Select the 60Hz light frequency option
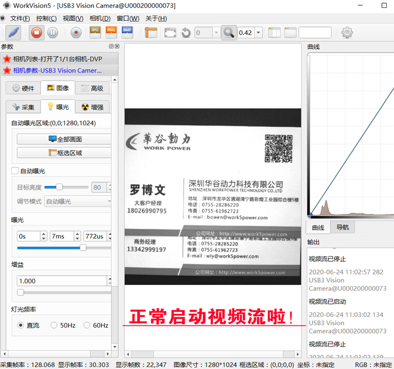Screen dimensions: 394x369 pyautogui.click(x=87, y=325)
